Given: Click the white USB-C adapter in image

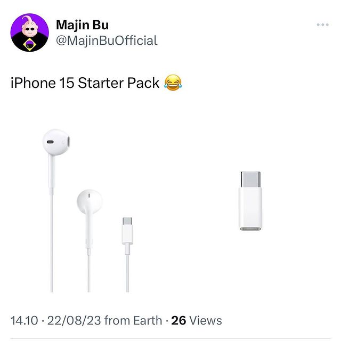Looking at the screenshot, I should [x=250, y=201].
